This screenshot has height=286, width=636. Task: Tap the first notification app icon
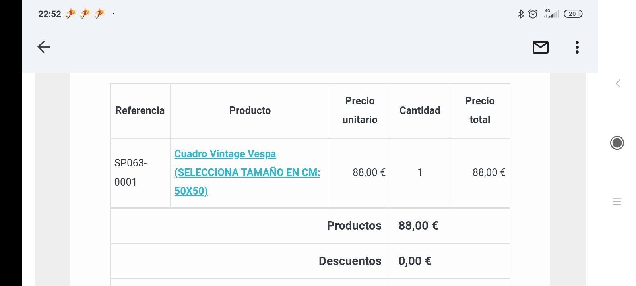click(71, 14)
